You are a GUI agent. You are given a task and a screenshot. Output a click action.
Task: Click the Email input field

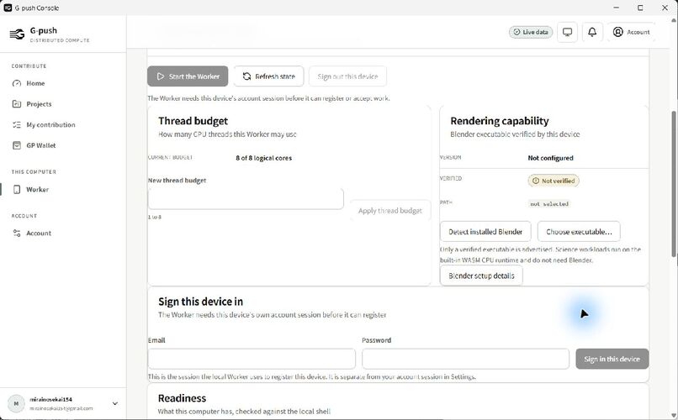(x=252, y=360)
